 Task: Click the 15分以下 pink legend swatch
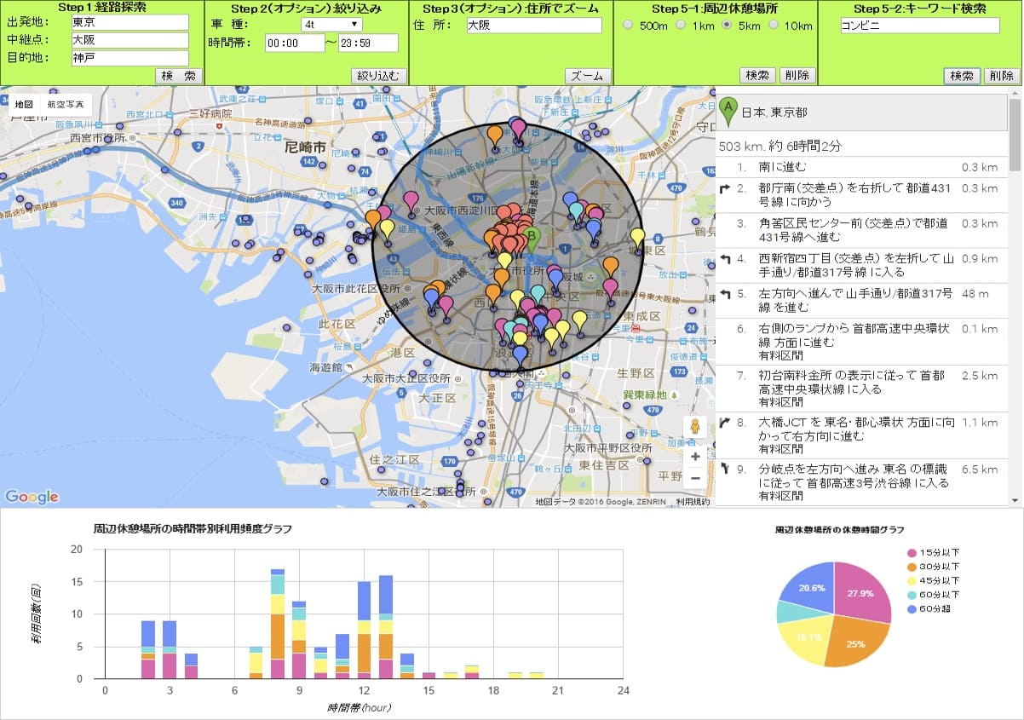pos(913,553)
